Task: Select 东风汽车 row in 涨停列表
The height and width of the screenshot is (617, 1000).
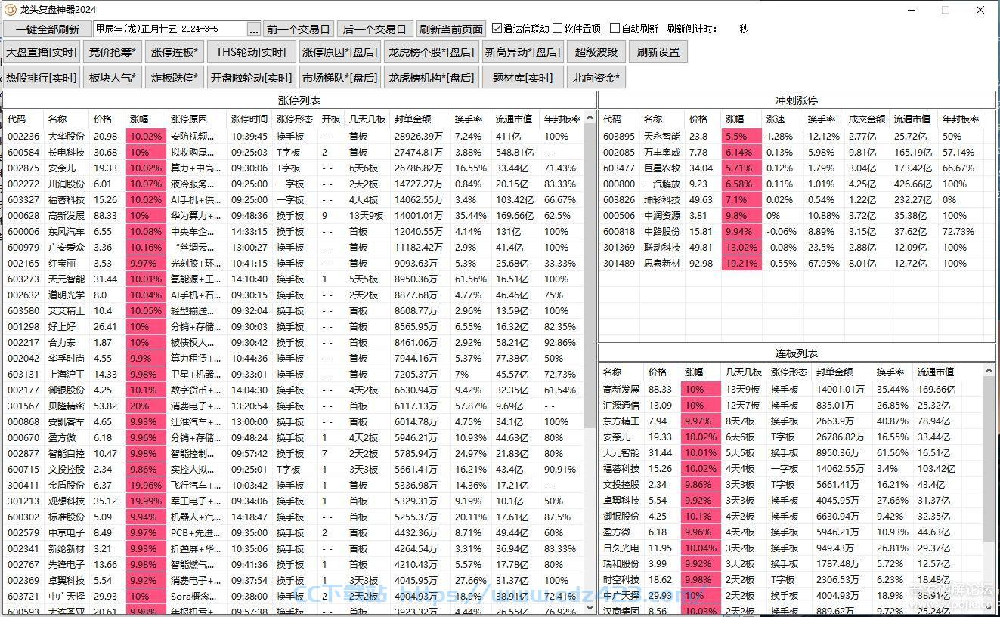Action: pos(293,232)
